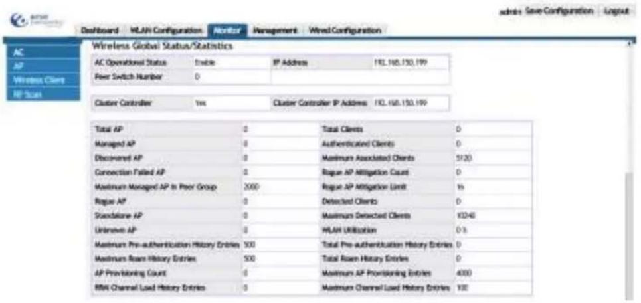Viewport: 641px width, 303px height.
Task: Click the admin username text
Action: (509, 11)
